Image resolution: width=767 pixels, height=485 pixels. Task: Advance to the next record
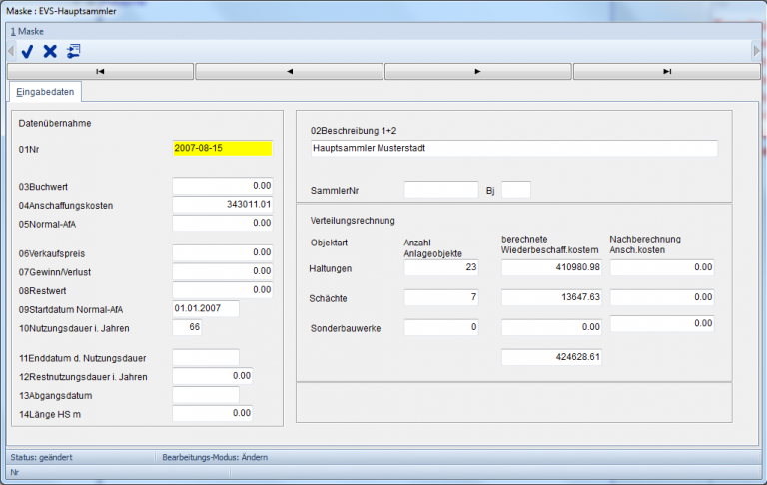click(x=477, y=72)
